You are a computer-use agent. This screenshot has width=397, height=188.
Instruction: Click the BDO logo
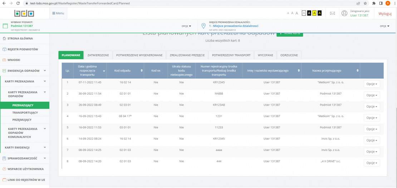coord(24,14)
